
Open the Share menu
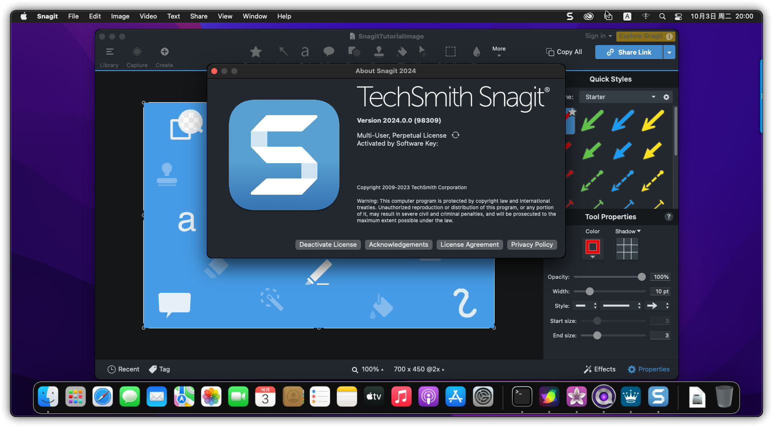pos(199,17)
